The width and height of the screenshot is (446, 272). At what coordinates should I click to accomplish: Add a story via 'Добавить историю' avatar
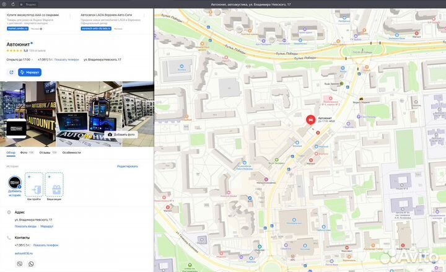coord(14,183)
